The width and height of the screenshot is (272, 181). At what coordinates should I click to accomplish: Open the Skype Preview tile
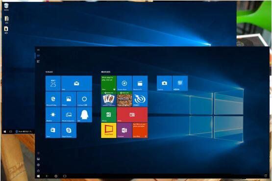click(69, 130)
